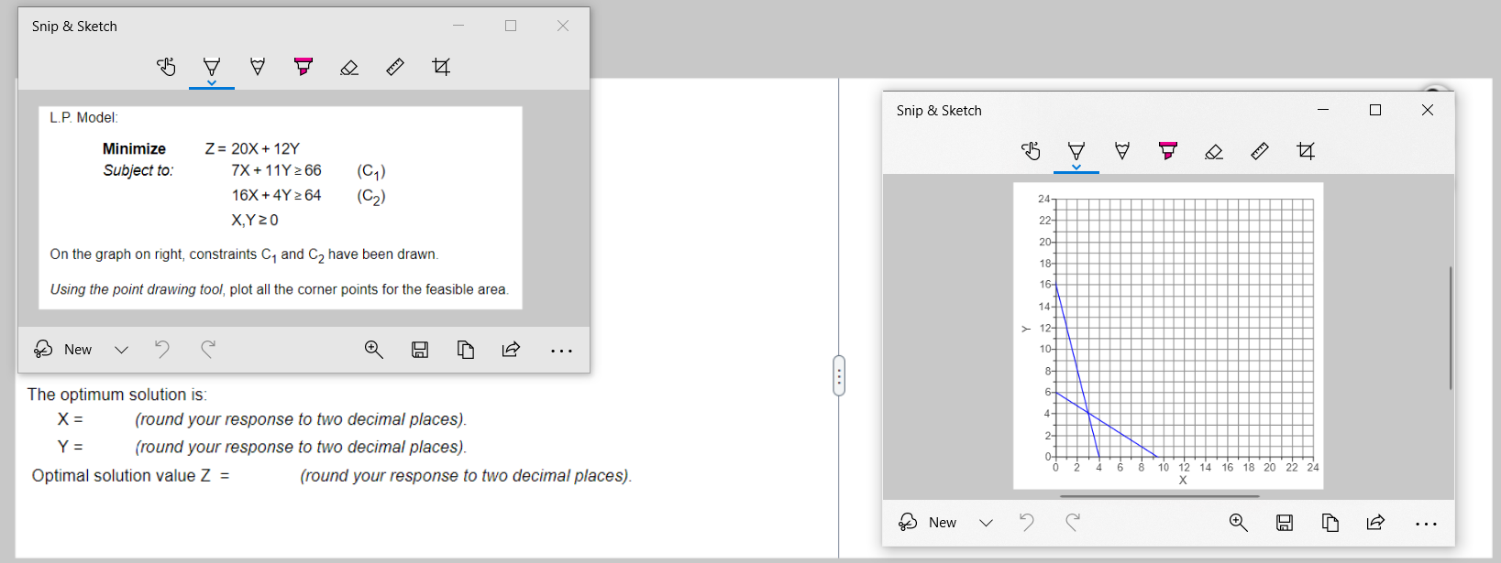
Task: Select Ballpoint pen in left Snip & Sketch window
Action: point(212,67)
